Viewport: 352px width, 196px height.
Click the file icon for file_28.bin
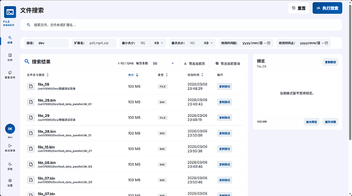(x=31, y=133)
